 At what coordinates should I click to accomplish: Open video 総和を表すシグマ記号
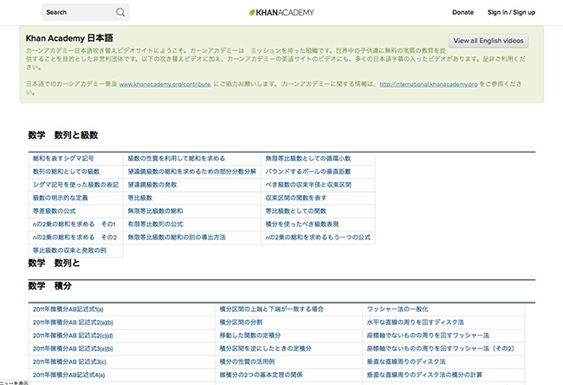click(x=63, y=159)
